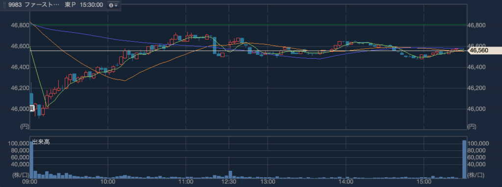Viewport: 502px width, 187px height.
Task: Click the right 40,000 volume axis label
Action: [x=477, y=164]
